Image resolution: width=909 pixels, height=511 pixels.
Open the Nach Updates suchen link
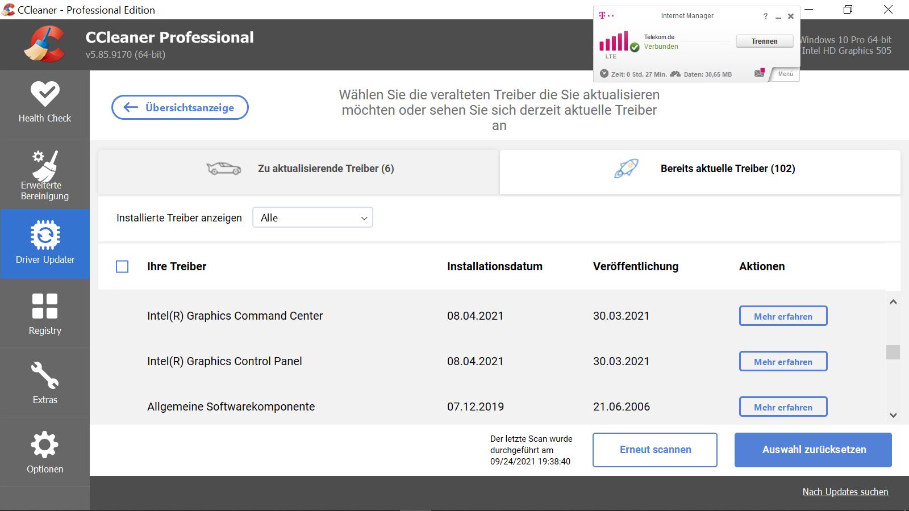(845, 492)
